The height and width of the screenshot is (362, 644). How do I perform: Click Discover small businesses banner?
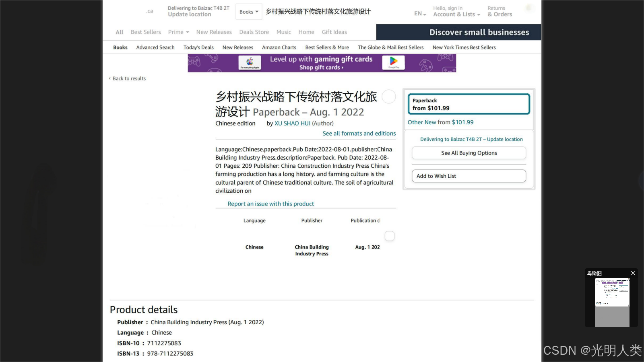(x=458, y=32)
